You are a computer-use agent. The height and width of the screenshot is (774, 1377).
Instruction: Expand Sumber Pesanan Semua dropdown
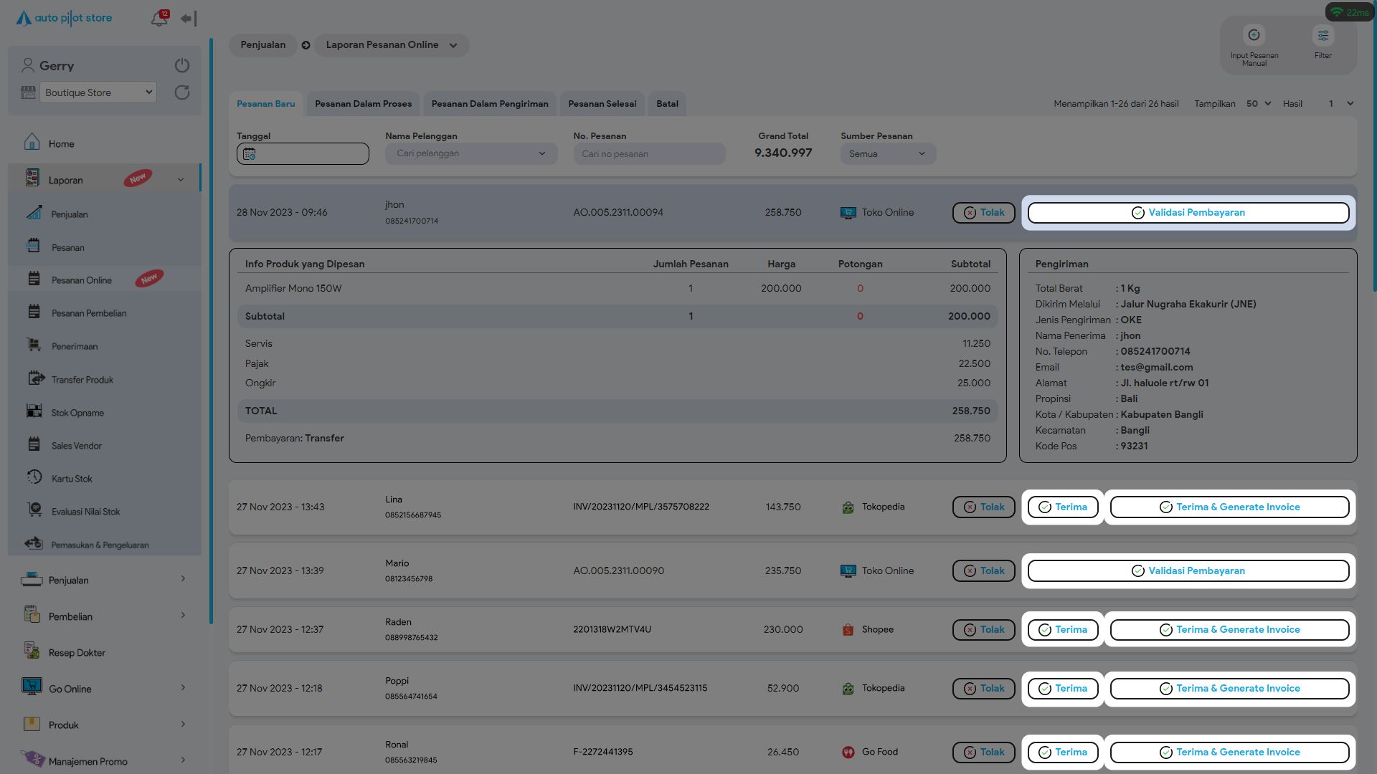(x=888, y=154)
